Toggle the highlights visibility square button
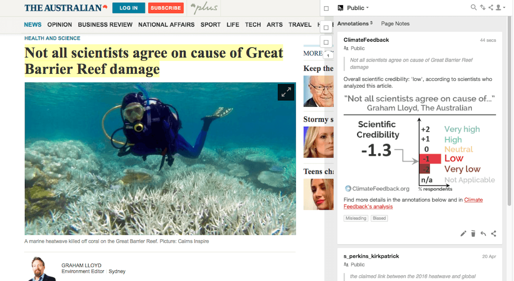The width and height of the screenshot is (514, 281). point(326,28)
